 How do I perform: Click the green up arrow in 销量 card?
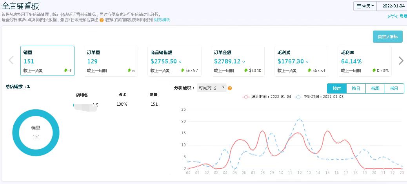65,70
